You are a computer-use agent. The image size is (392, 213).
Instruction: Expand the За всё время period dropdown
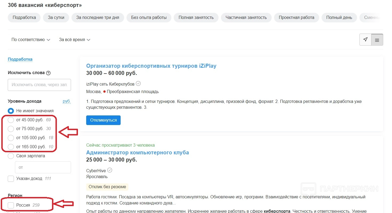(x=74, y=40)
